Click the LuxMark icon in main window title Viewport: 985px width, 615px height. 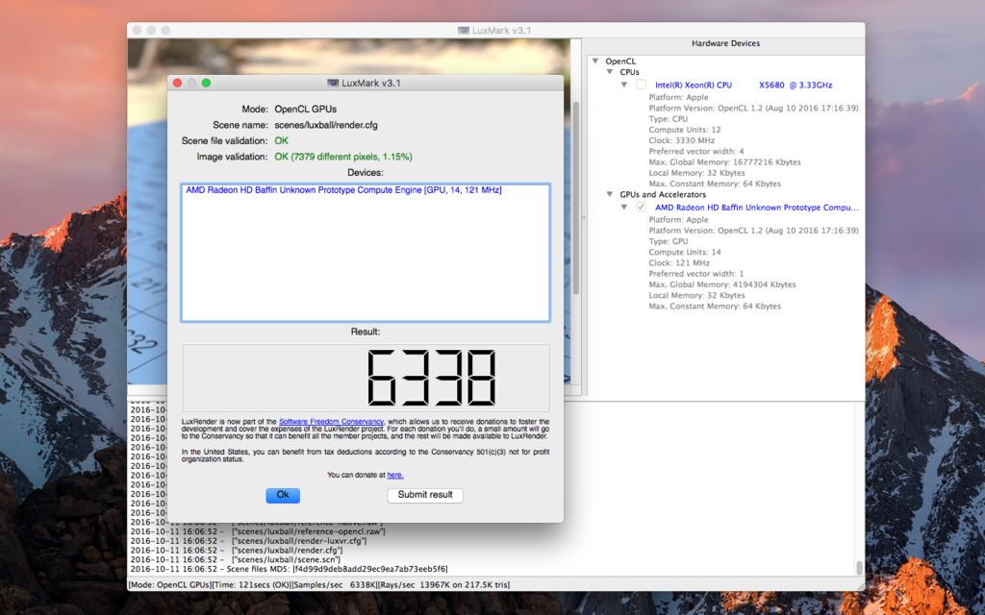click(x=464, y=30)
